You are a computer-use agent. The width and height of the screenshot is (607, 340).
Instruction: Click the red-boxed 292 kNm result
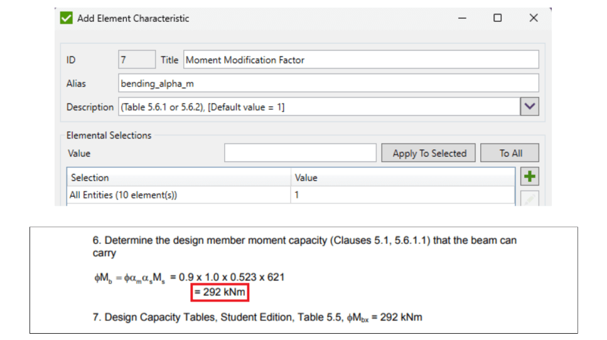[x=220, y=292]
